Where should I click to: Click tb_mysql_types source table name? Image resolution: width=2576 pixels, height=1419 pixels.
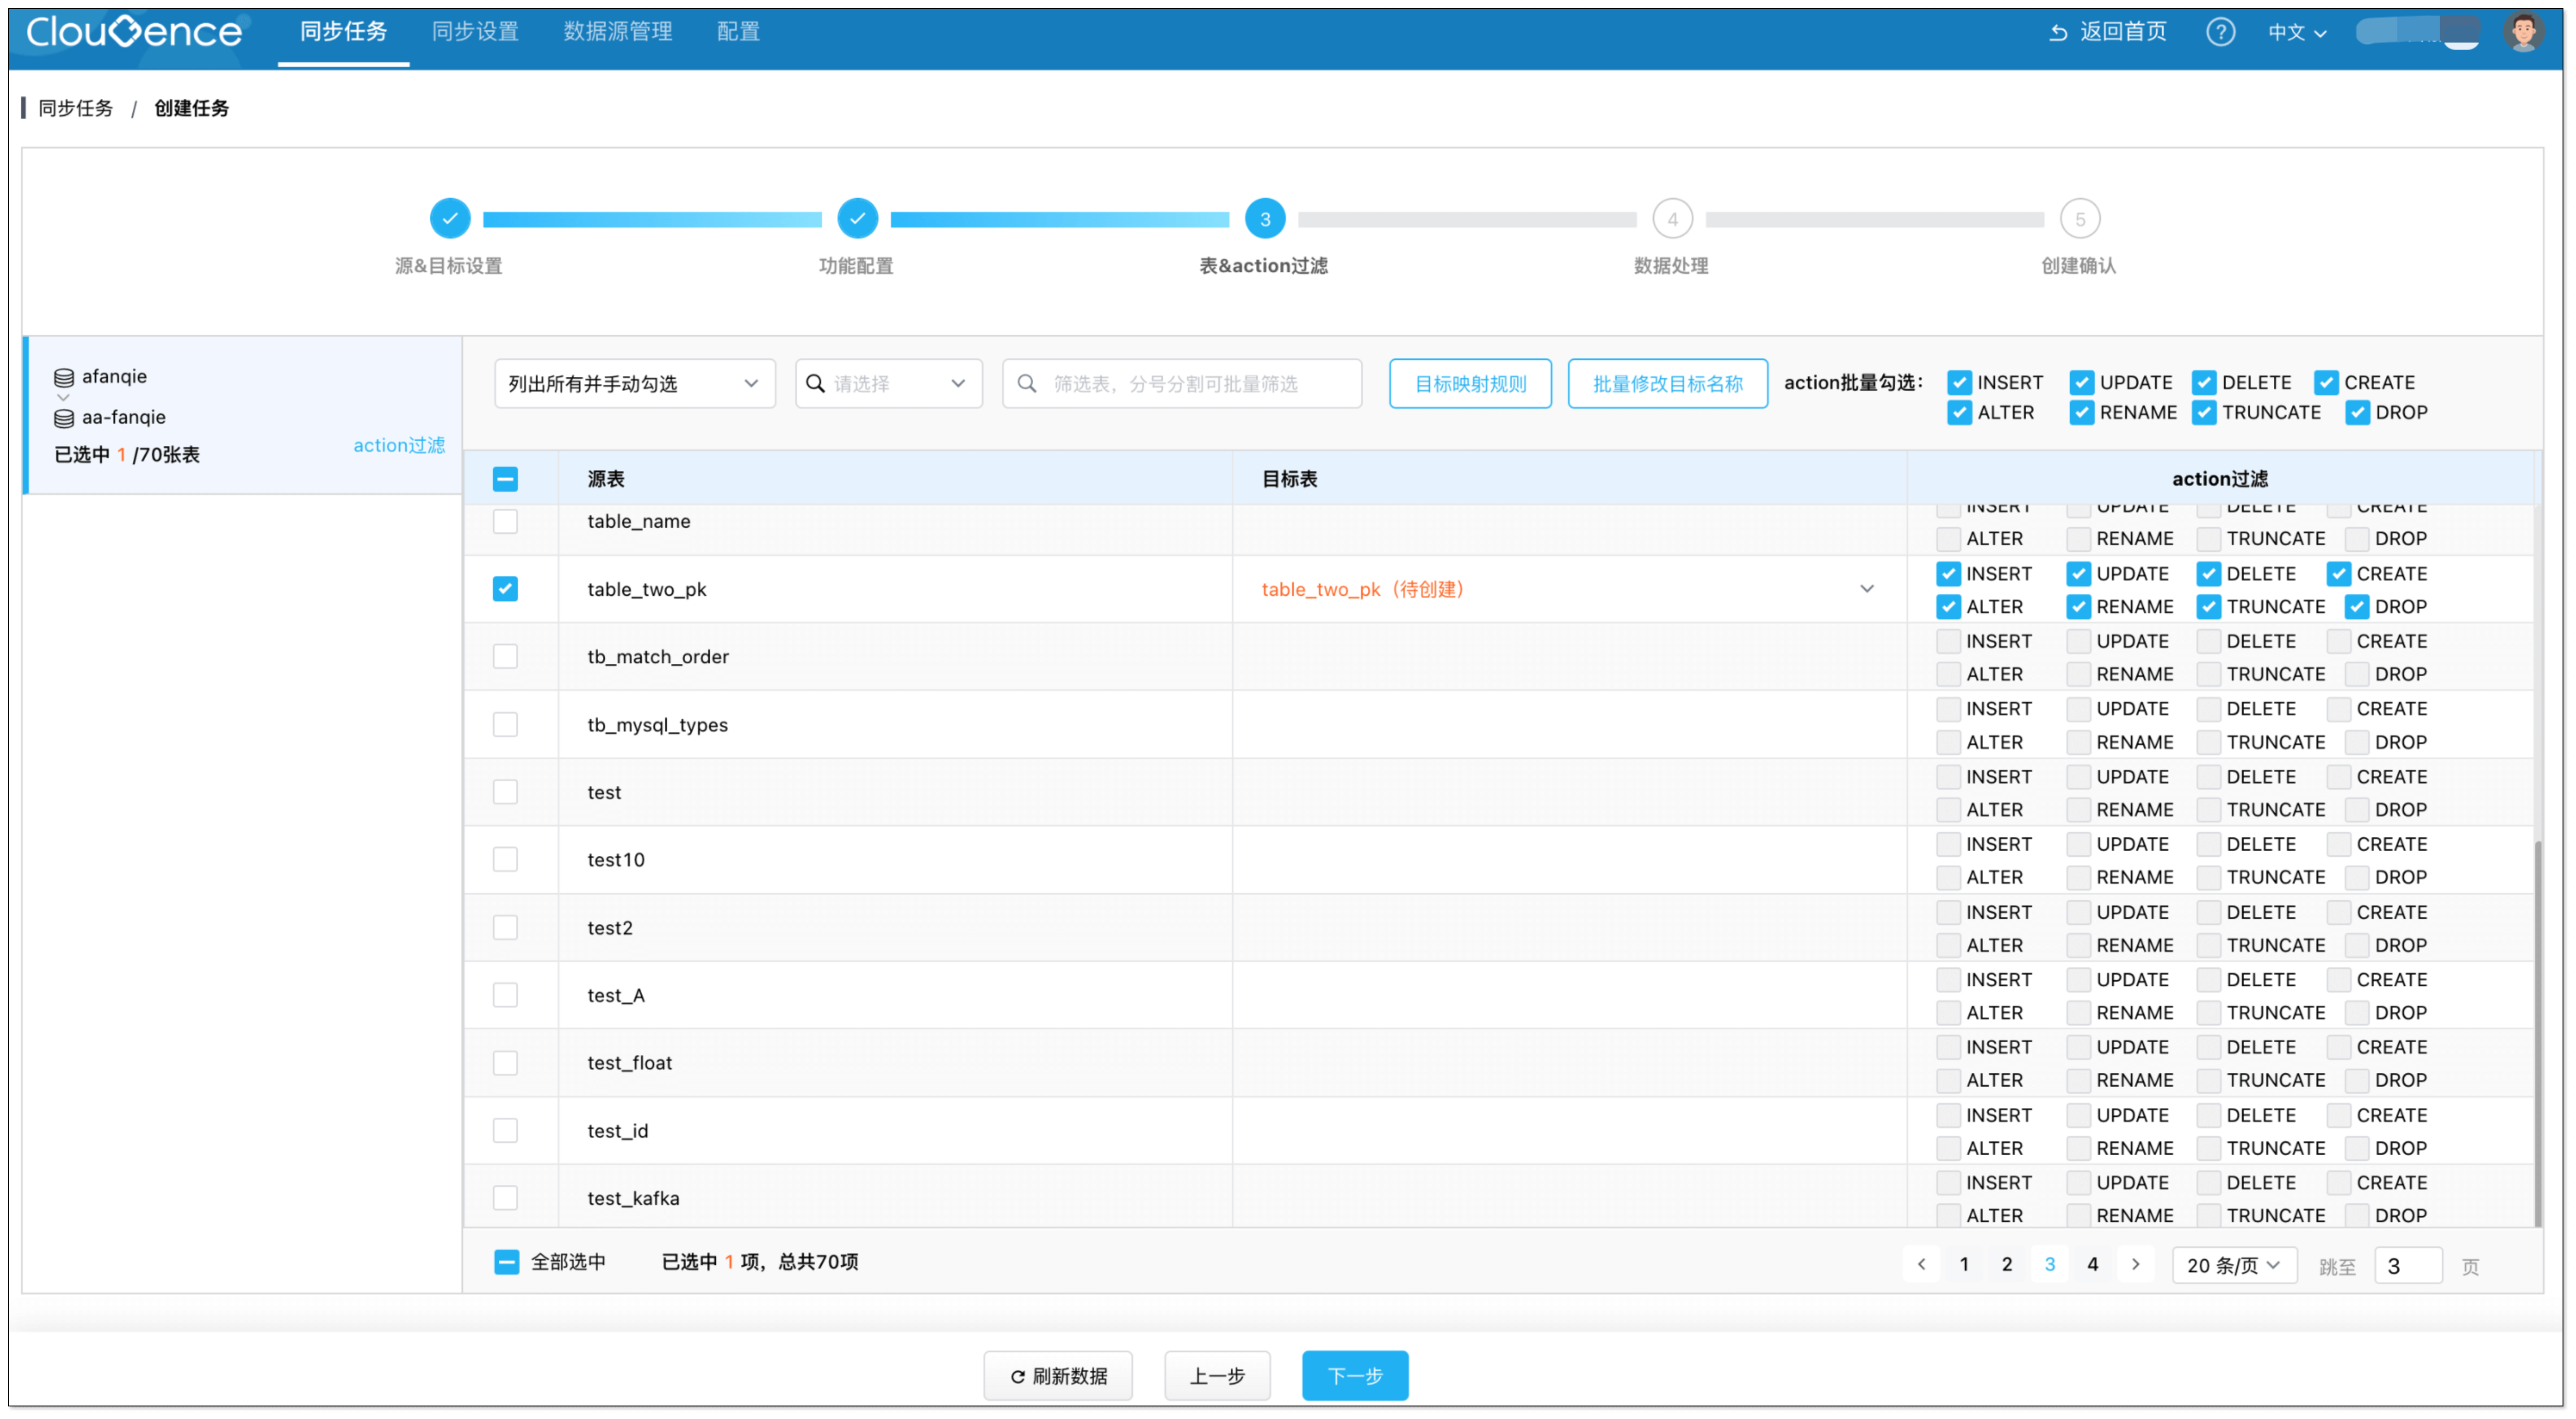657,725
